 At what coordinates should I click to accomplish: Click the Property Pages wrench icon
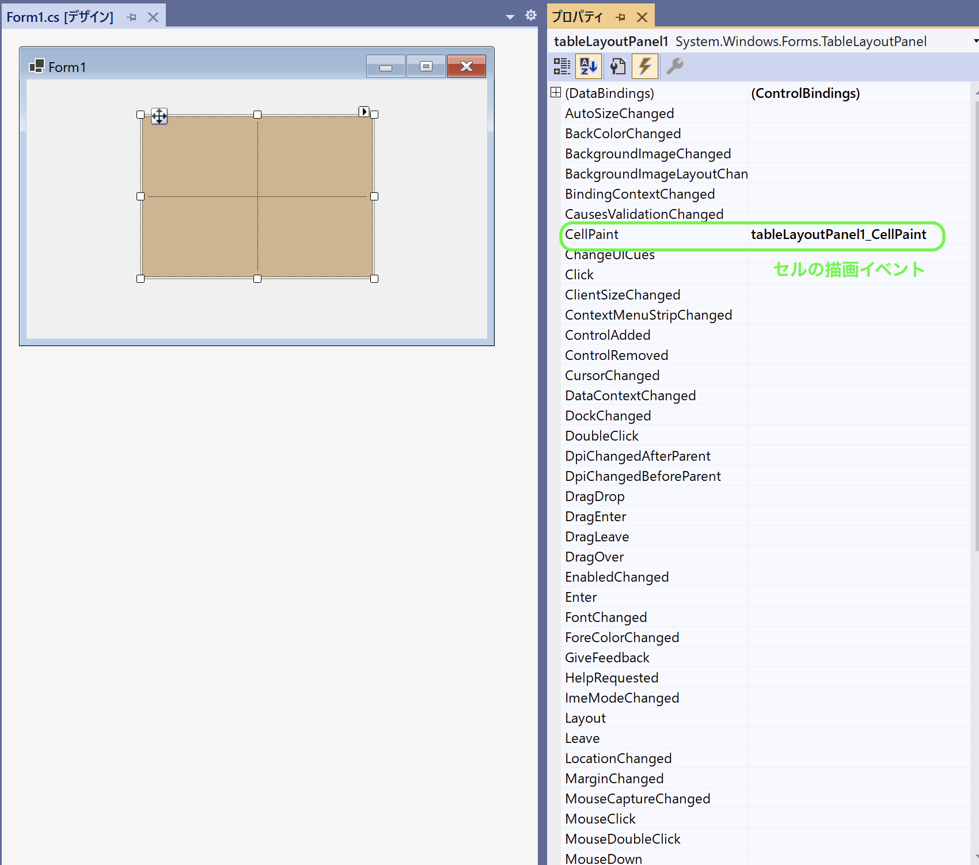674,66
